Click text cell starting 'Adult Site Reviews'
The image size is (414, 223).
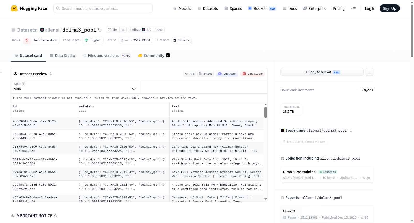(x=217, y=123)
